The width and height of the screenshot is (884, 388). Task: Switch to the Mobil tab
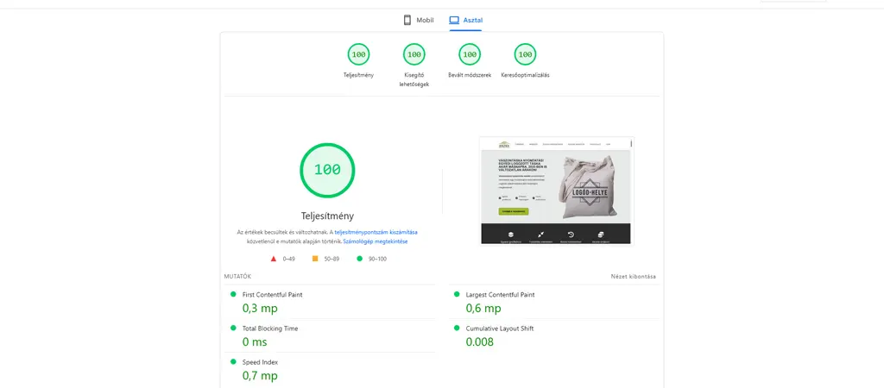coord(418,20)
